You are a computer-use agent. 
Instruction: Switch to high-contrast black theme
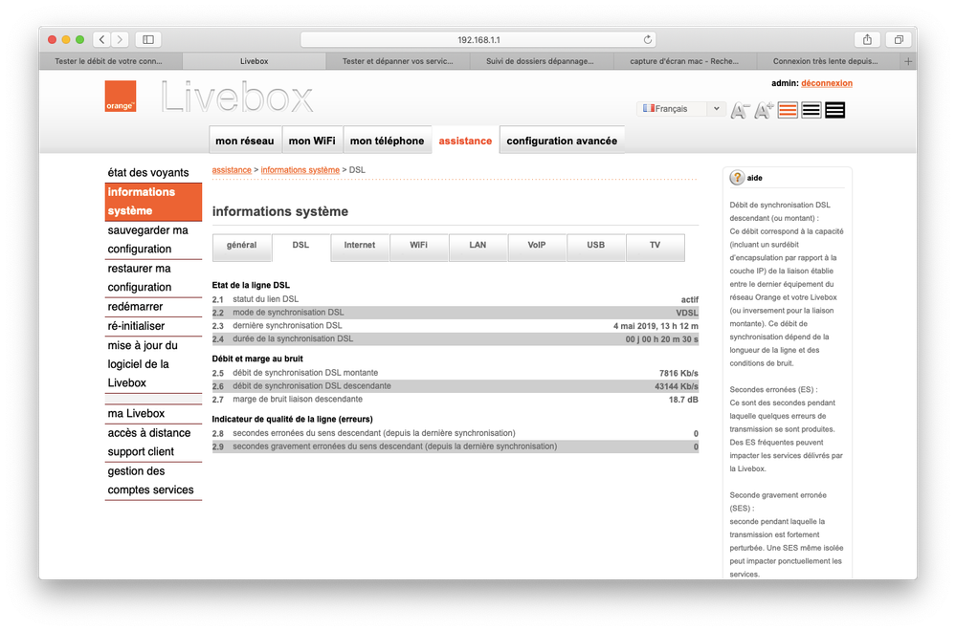[834, 110]
